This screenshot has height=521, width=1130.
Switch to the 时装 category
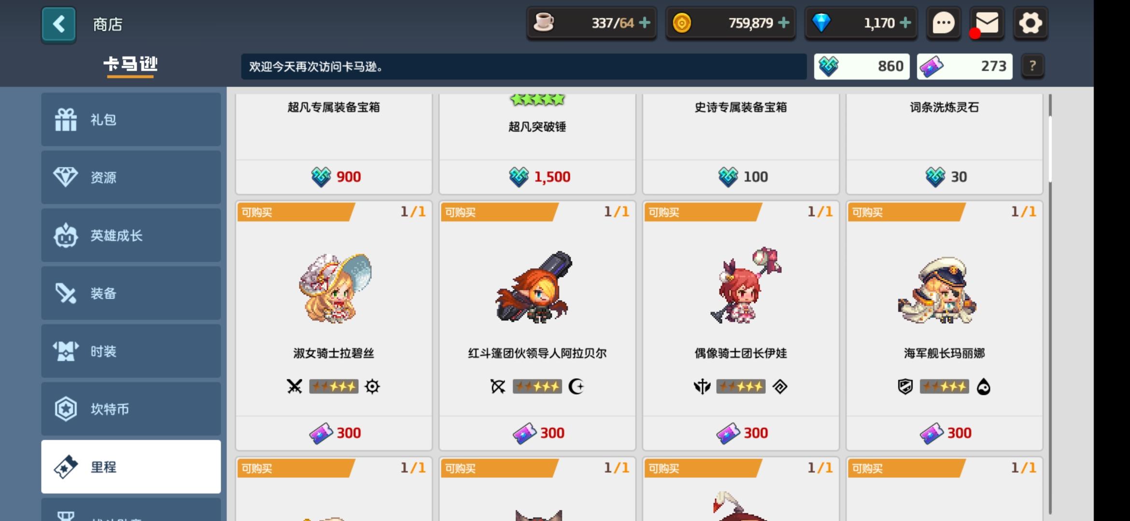click(x=131, y=351)
